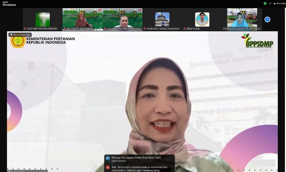Click muted mic icon beside Host SMK-PPN BANJARBARU

(x=25, y=29)
